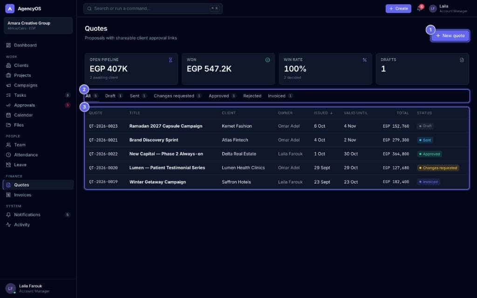The height and width of the screenshot is (298, 477).
Task: Open the Brand Discovery Sprint quote
Action: 277,140
